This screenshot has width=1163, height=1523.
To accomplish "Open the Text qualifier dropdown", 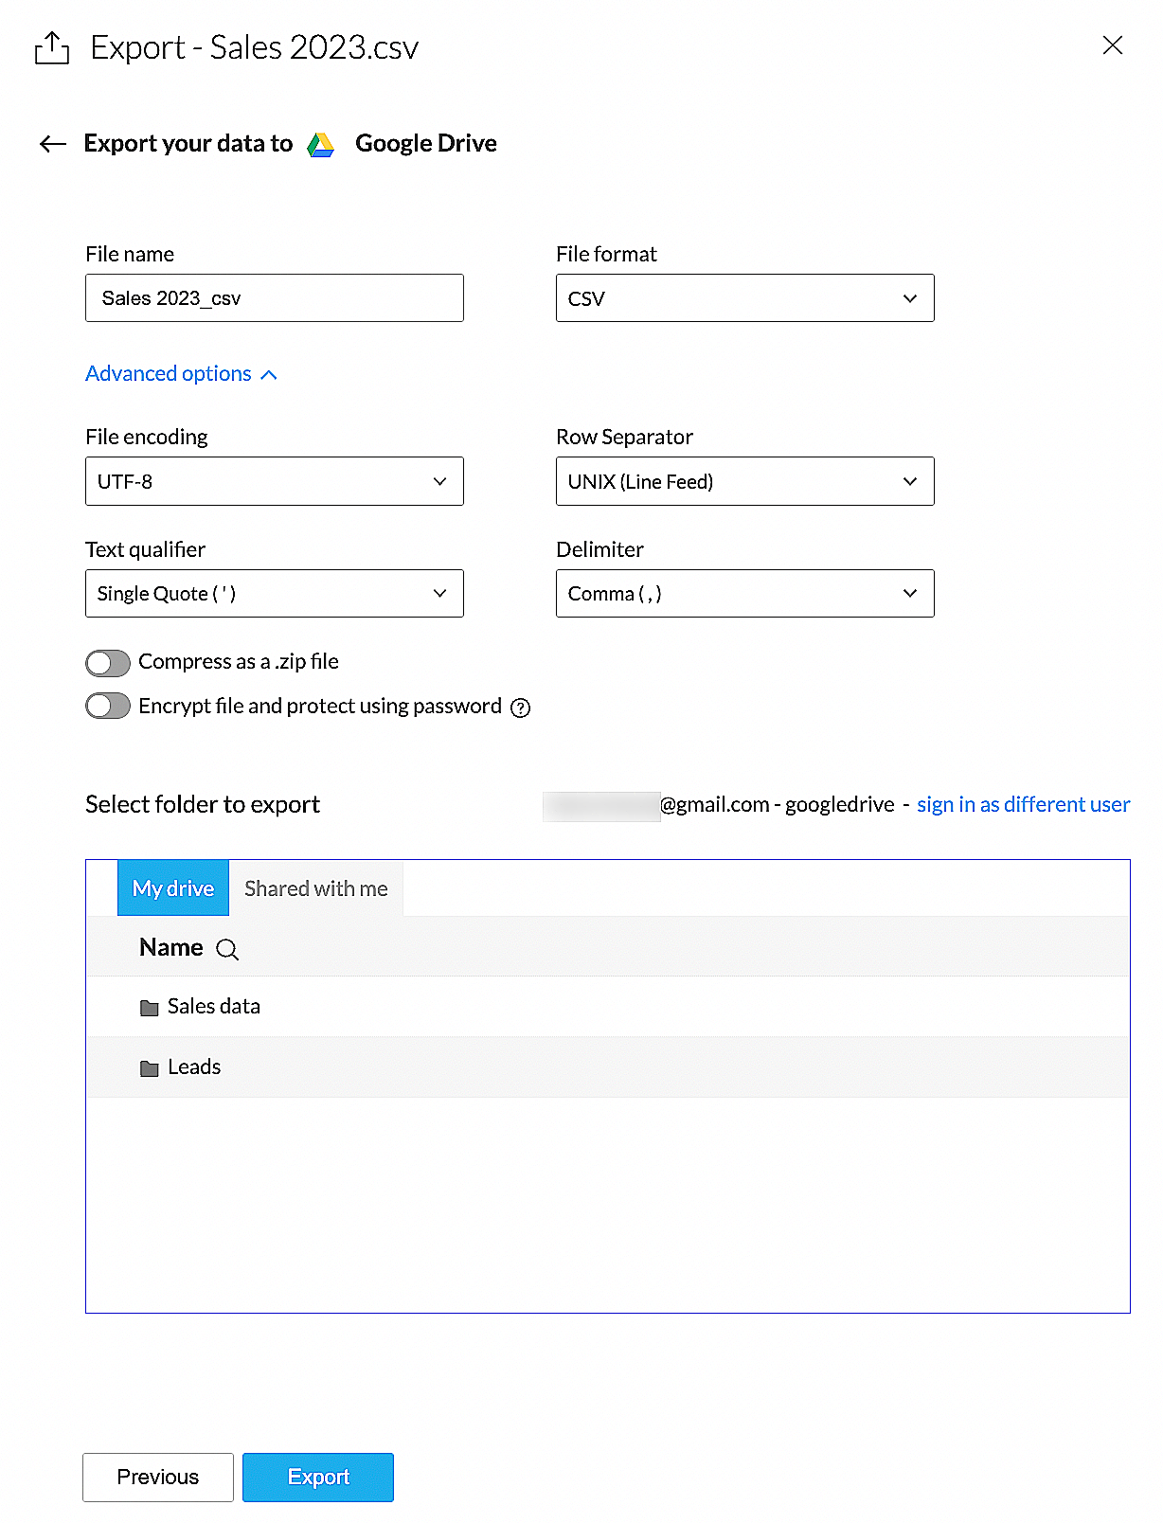I will 274,594.
